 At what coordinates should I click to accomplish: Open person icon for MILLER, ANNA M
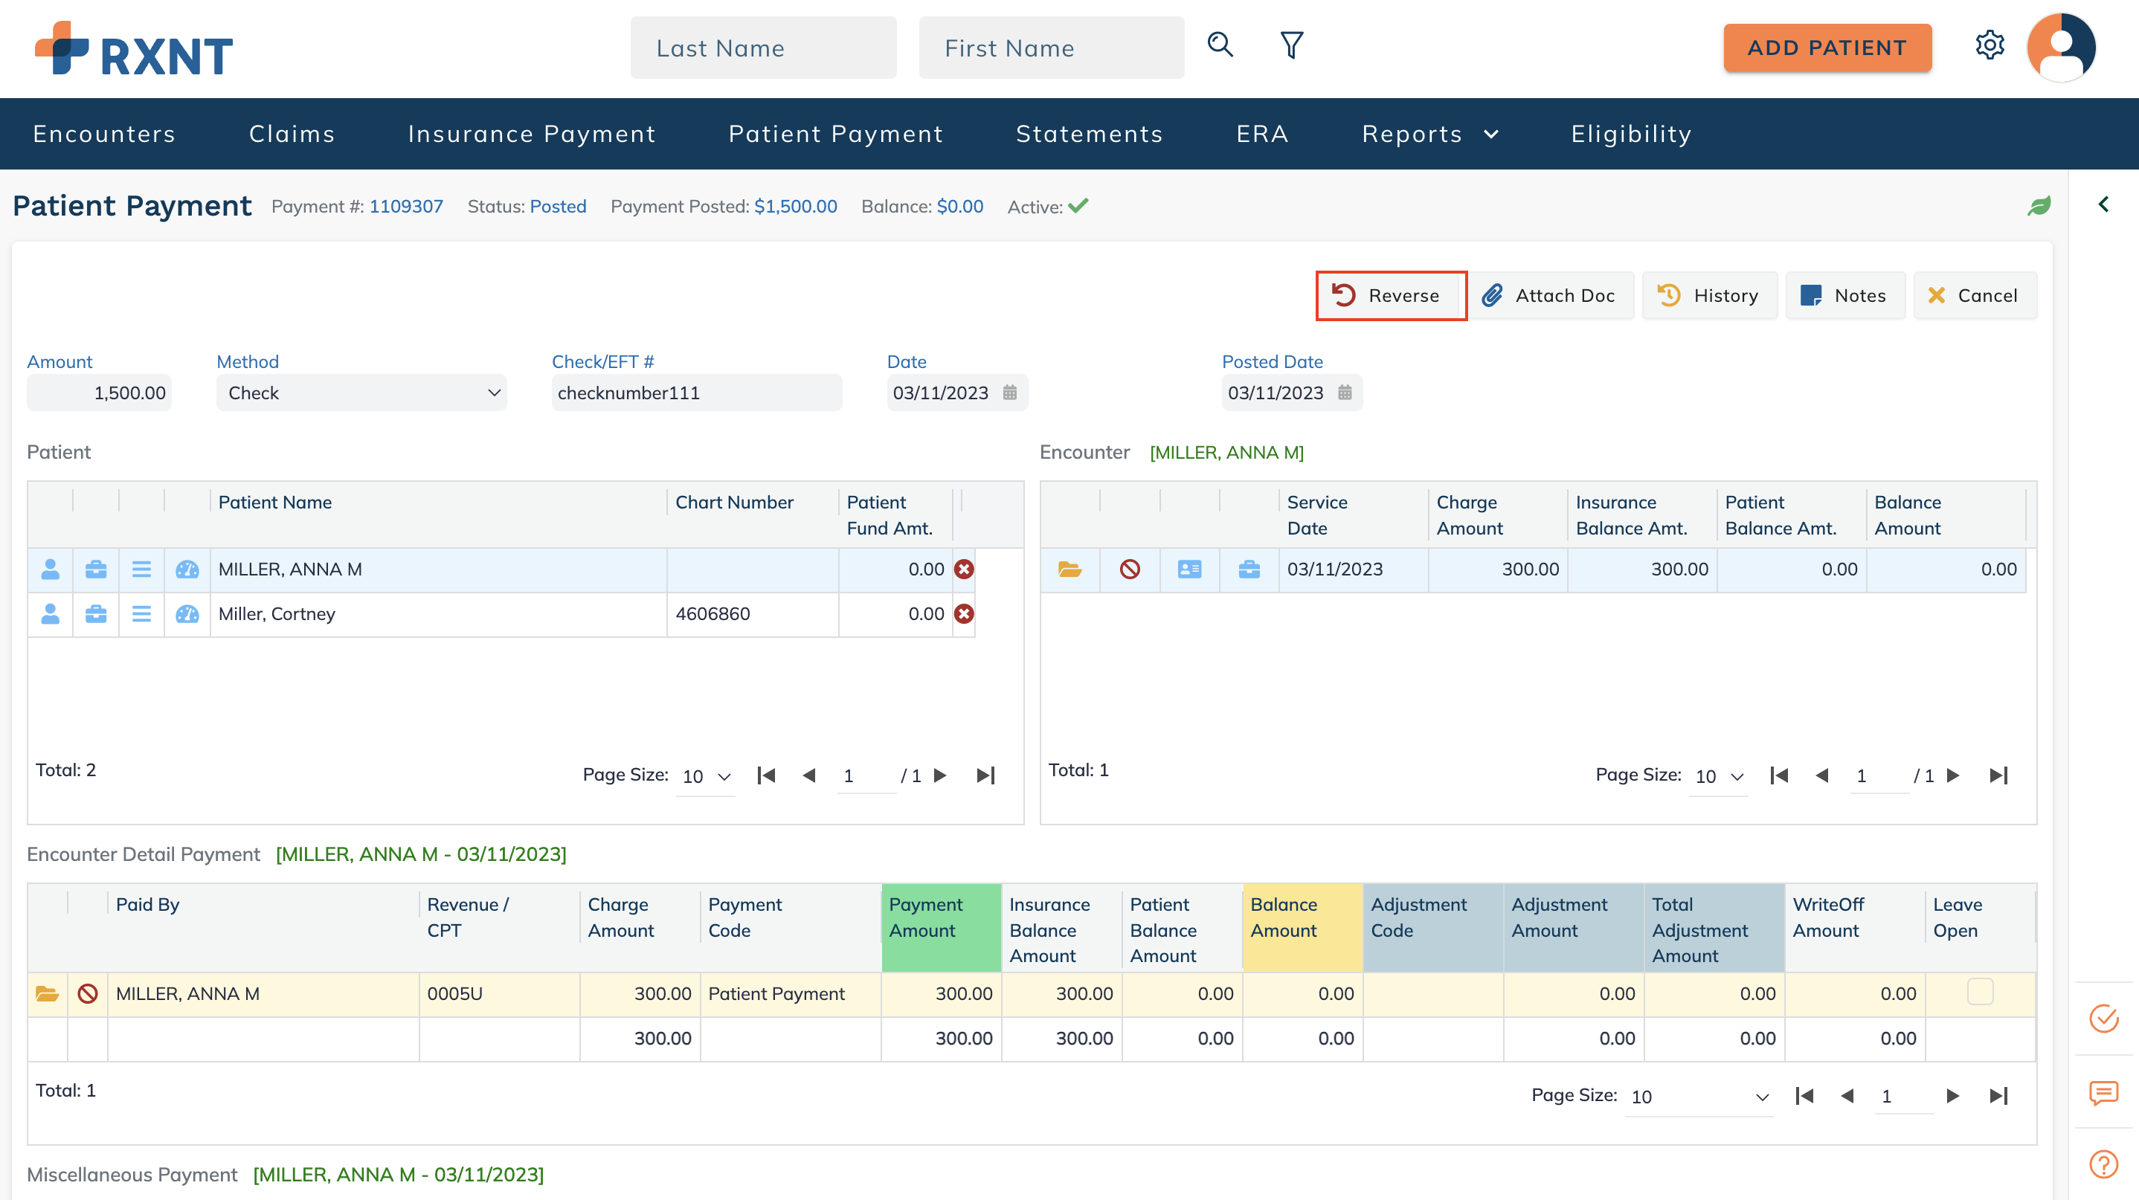click(50, 570)
